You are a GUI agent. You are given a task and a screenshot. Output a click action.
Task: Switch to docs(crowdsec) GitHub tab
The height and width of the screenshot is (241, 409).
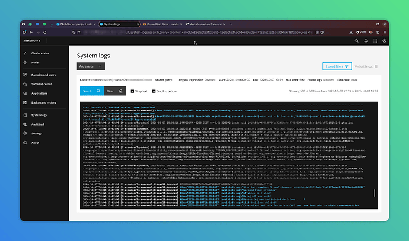coord(206,24)
